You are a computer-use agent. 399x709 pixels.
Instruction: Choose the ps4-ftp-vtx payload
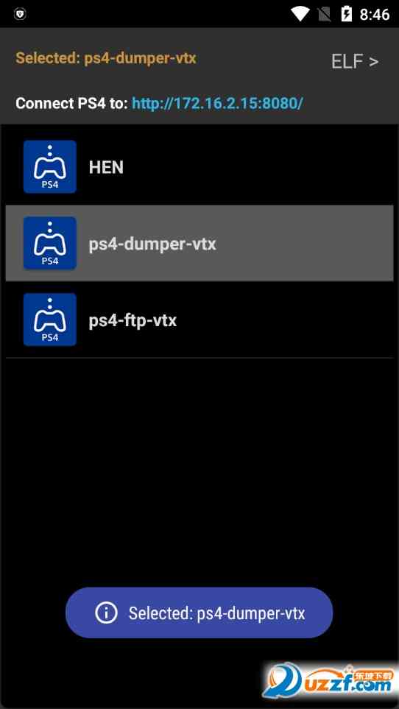click(199, 320)
